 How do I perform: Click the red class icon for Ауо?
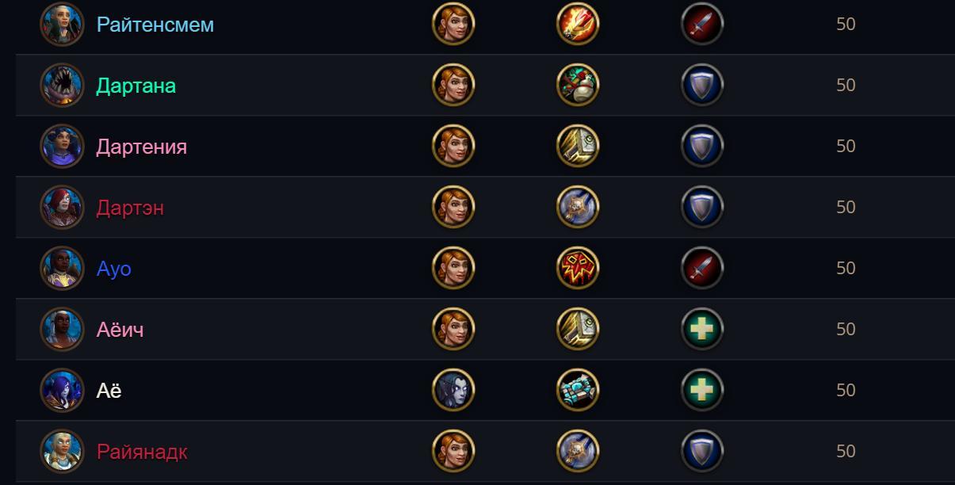click(578, 268)
